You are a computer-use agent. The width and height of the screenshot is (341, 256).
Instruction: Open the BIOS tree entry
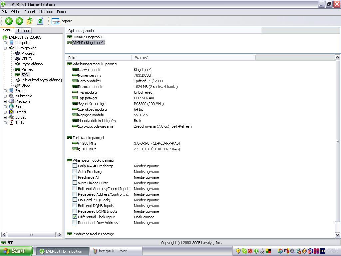pos(26,85)
